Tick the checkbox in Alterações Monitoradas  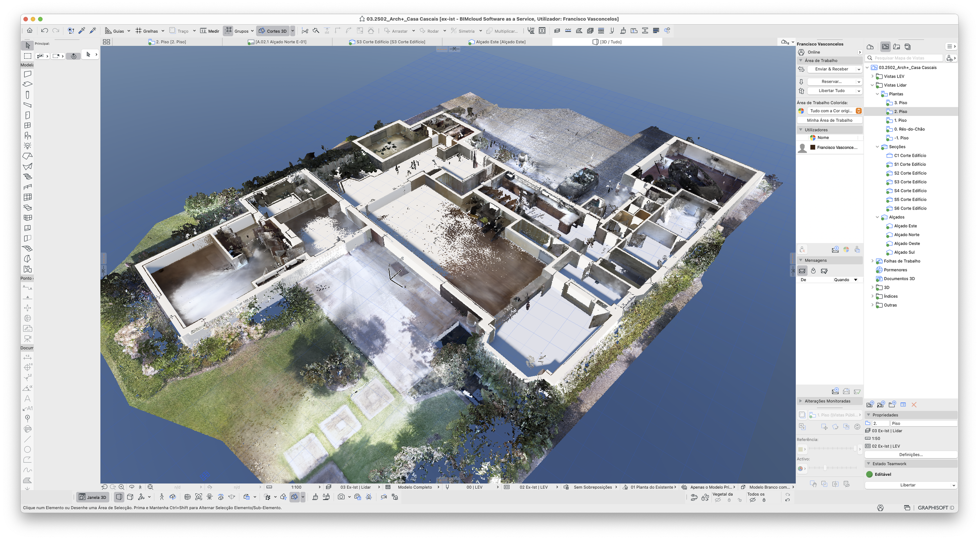click(802, 415)
